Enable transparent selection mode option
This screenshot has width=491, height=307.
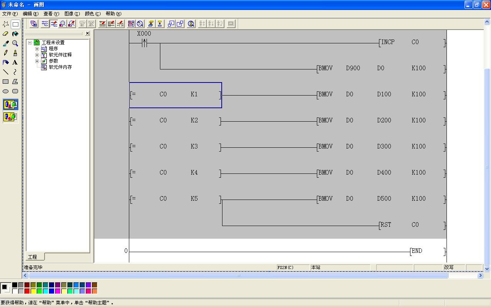(11, 117)
